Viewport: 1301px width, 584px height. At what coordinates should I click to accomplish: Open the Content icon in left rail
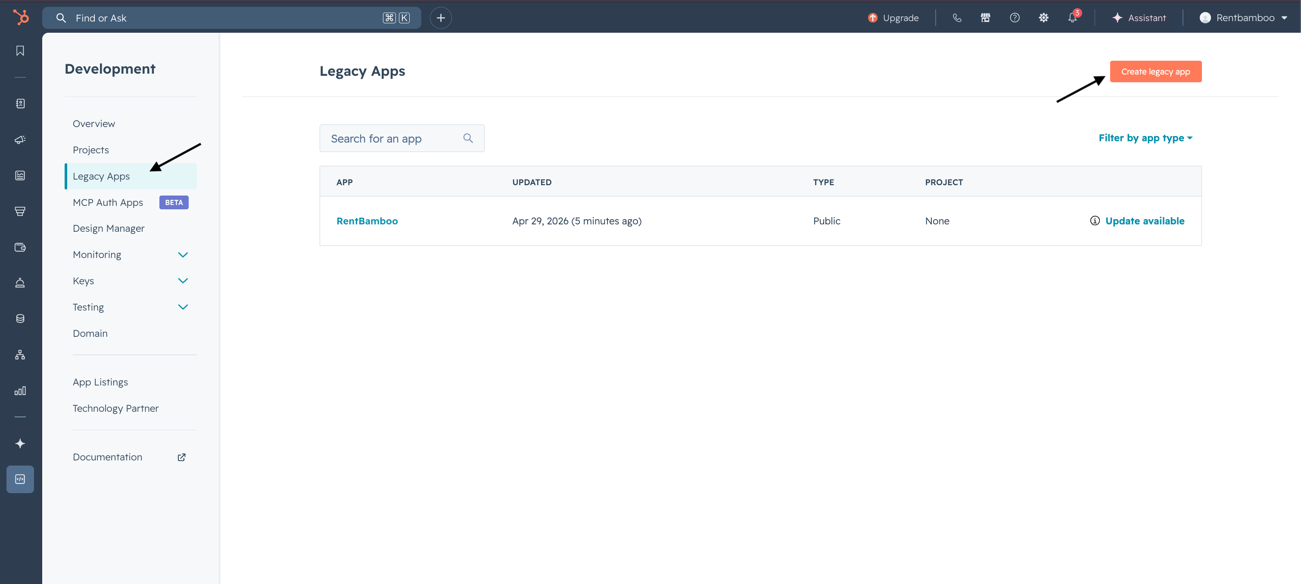[20, 176]
